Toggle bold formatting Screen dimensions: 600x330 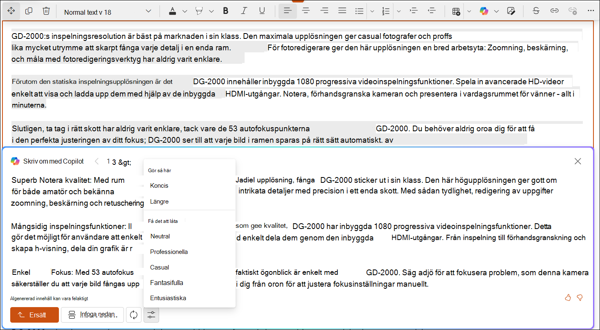click(x=226, y=11)
